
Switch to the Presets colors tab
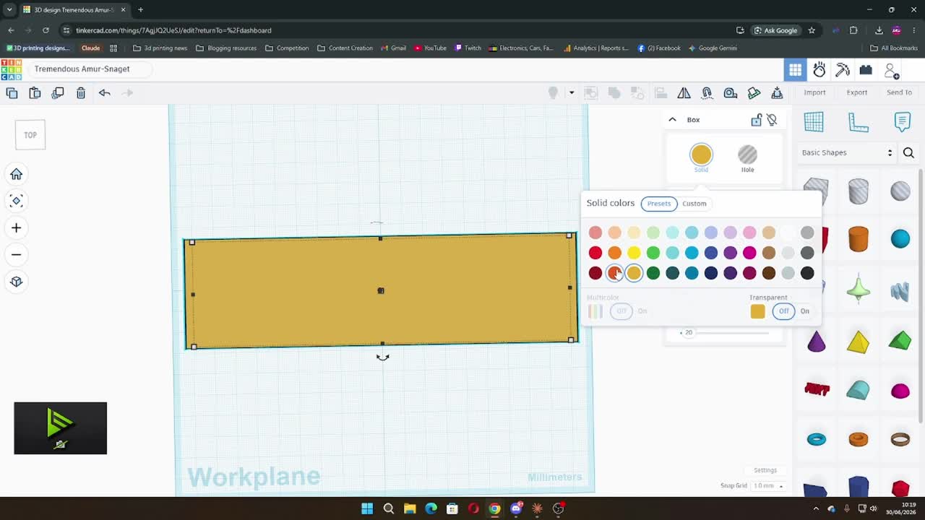(x=659, y=204)
